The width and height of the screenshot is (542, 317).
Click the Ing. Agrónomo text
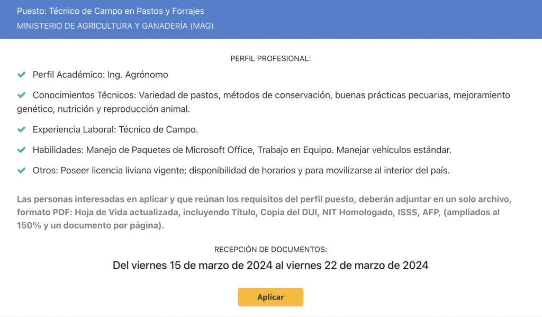(138, 75)
